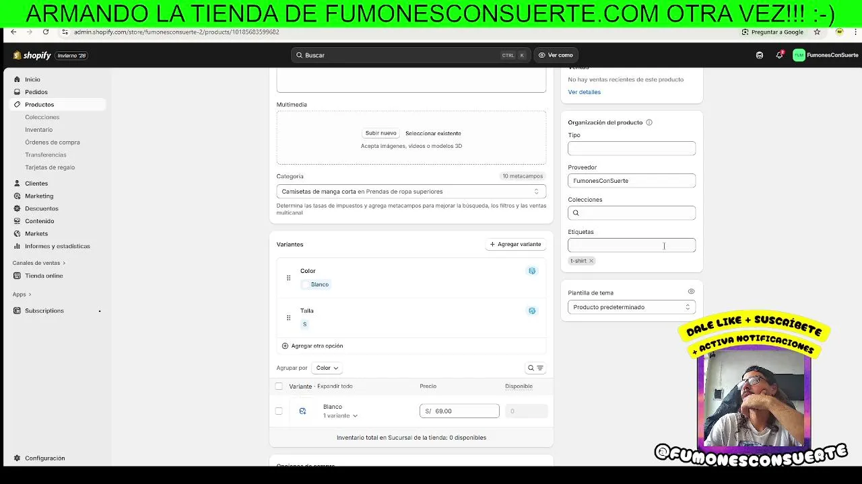Click Expandir todo link
Screen dimensions: 862x484
(x=335, y=387)
